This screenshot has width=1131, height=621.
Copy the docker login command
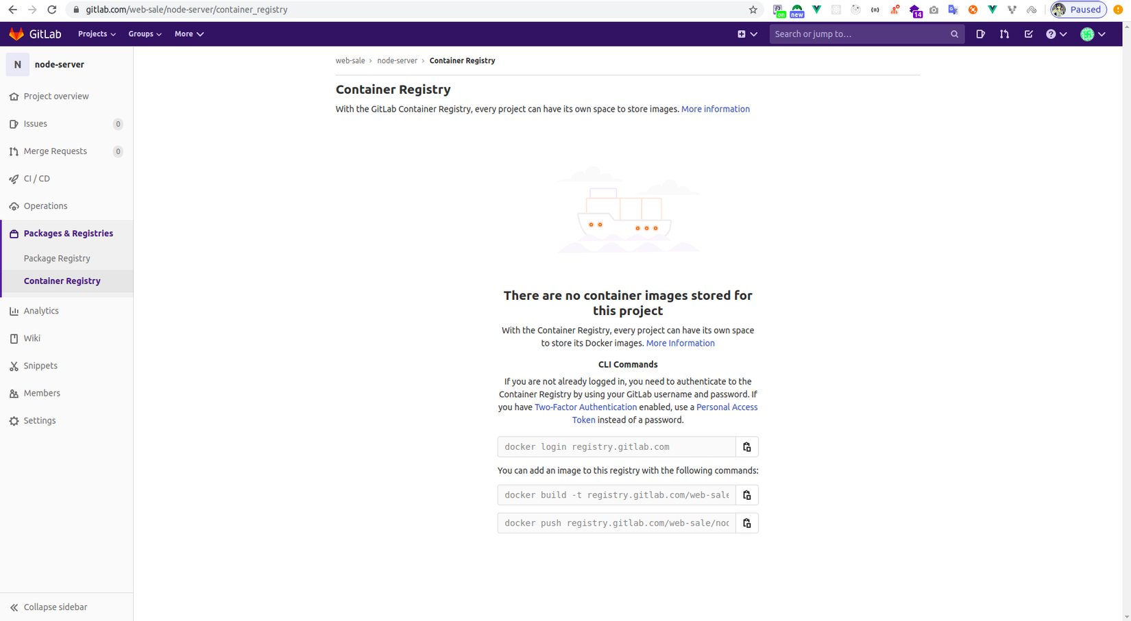(747, 447)
